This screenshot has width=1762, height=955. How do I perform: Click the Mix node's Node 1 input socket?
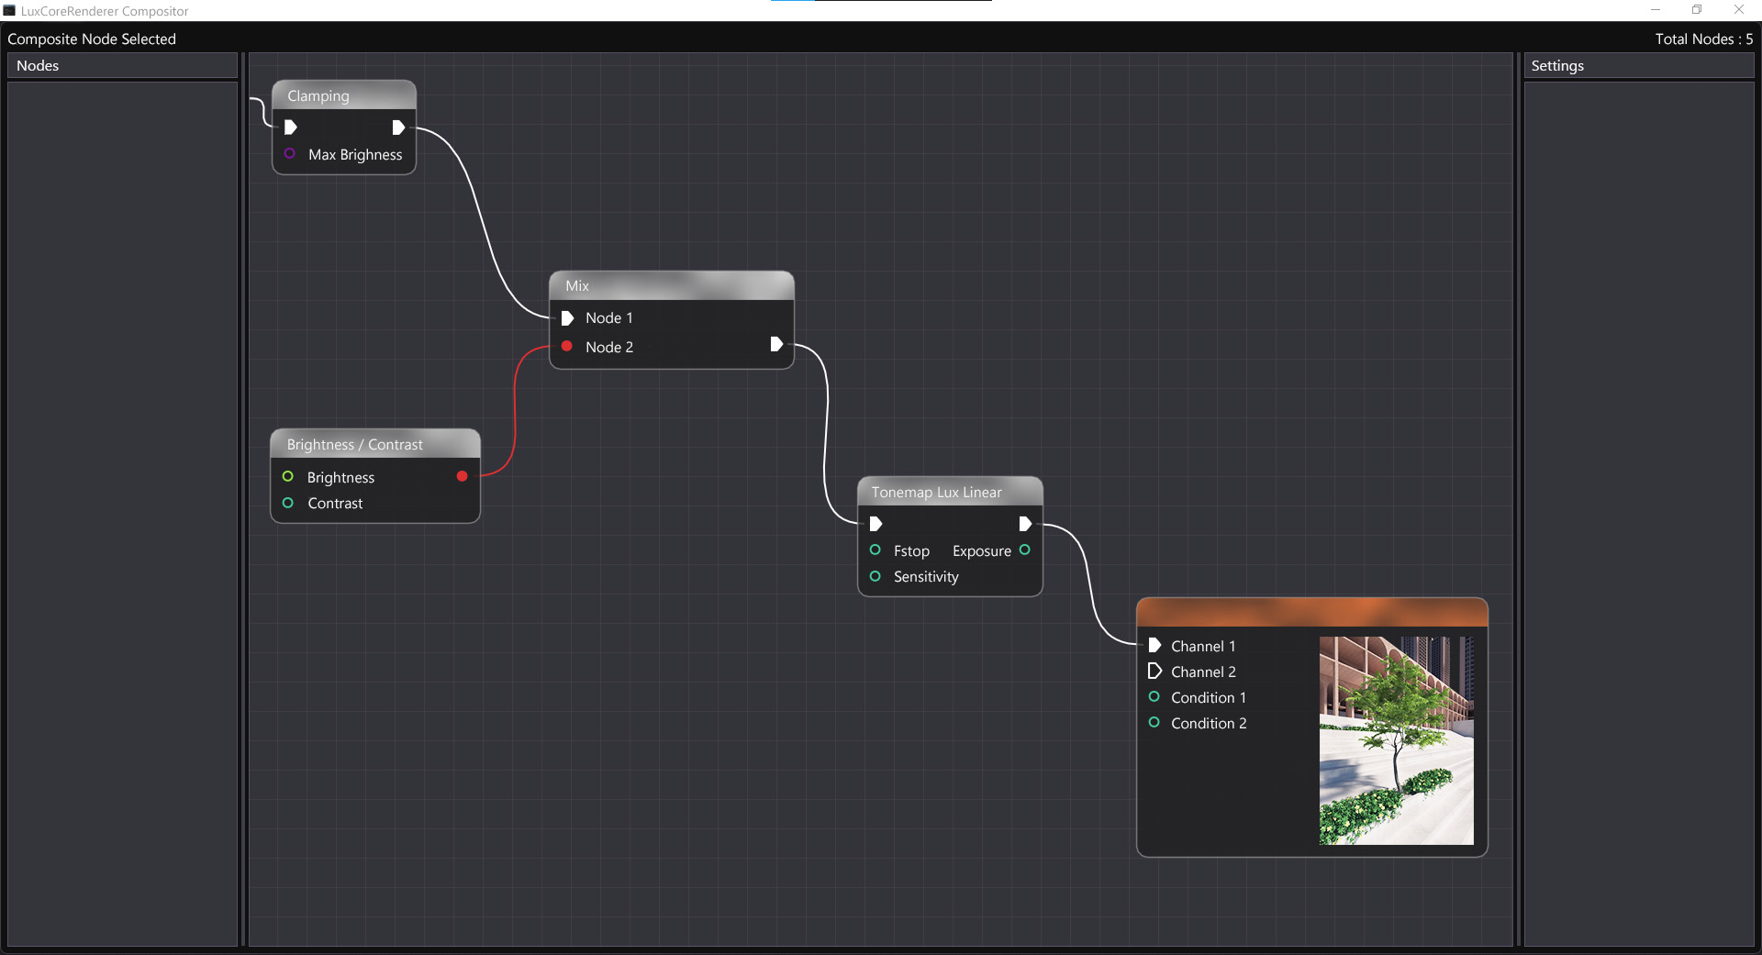click(567, 318)
